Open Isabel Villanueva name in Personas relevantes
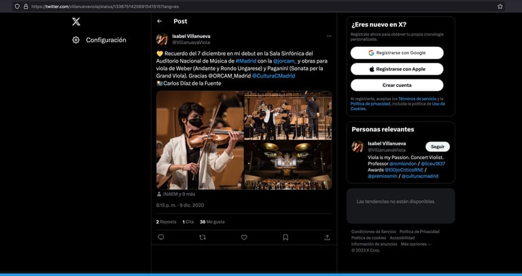Screen dimensions: 522x276 (x=387, y=143)
